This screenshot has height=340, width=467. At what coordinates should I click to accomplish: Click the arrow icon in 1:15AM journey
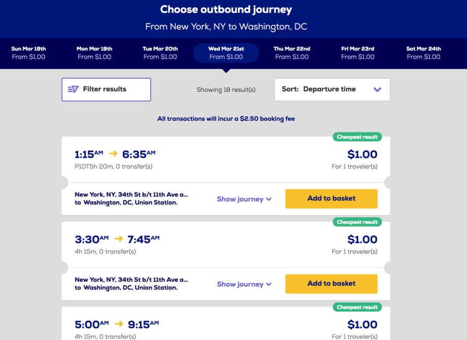point(113,154)
